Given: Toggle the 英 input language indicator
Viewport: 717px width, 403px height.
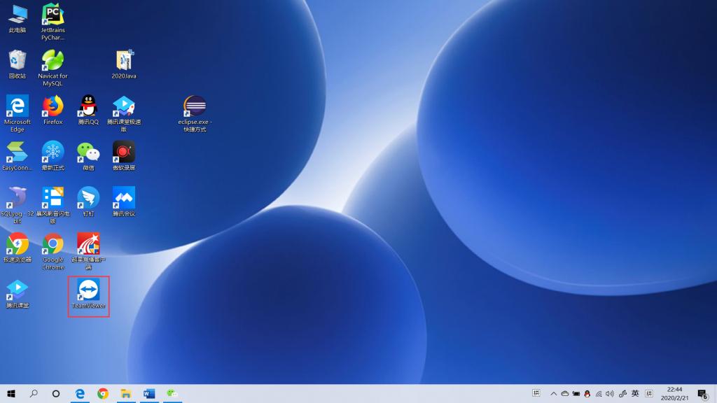Looking at the screenshot, I should click(635, 393).
